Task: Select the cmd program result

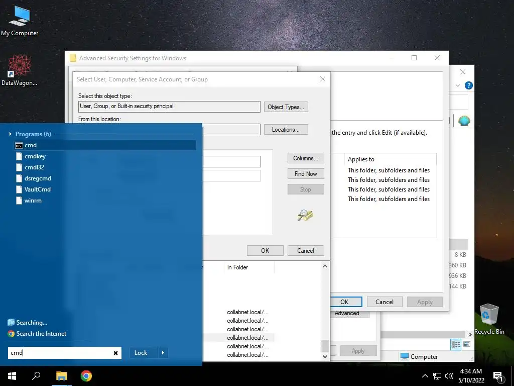Action: [x=105, y=145]
